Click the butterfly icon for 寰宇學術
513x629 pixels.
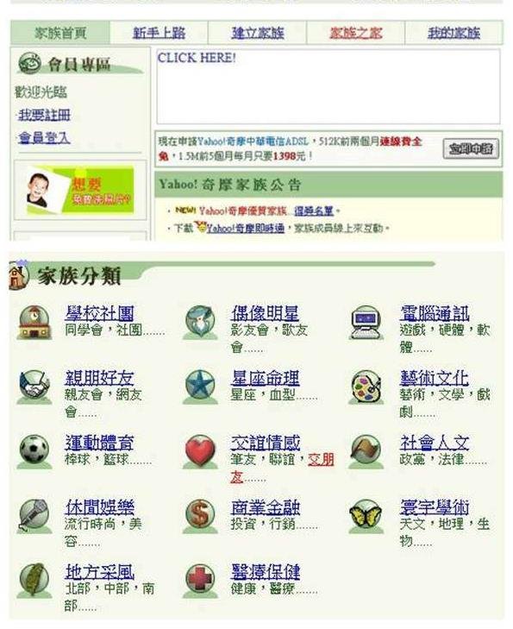point(366,516)
